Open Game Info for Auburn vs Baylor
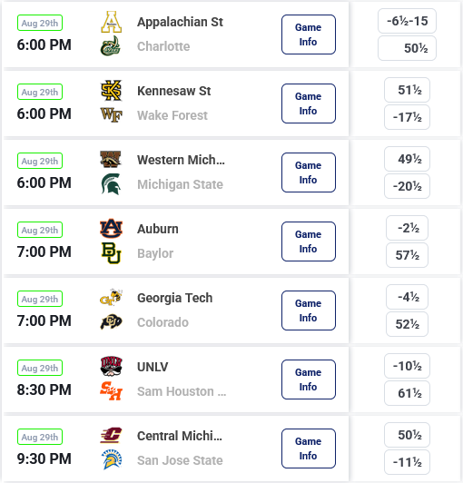The height and width of the screenshot is (483, 463). pos(309,241)
